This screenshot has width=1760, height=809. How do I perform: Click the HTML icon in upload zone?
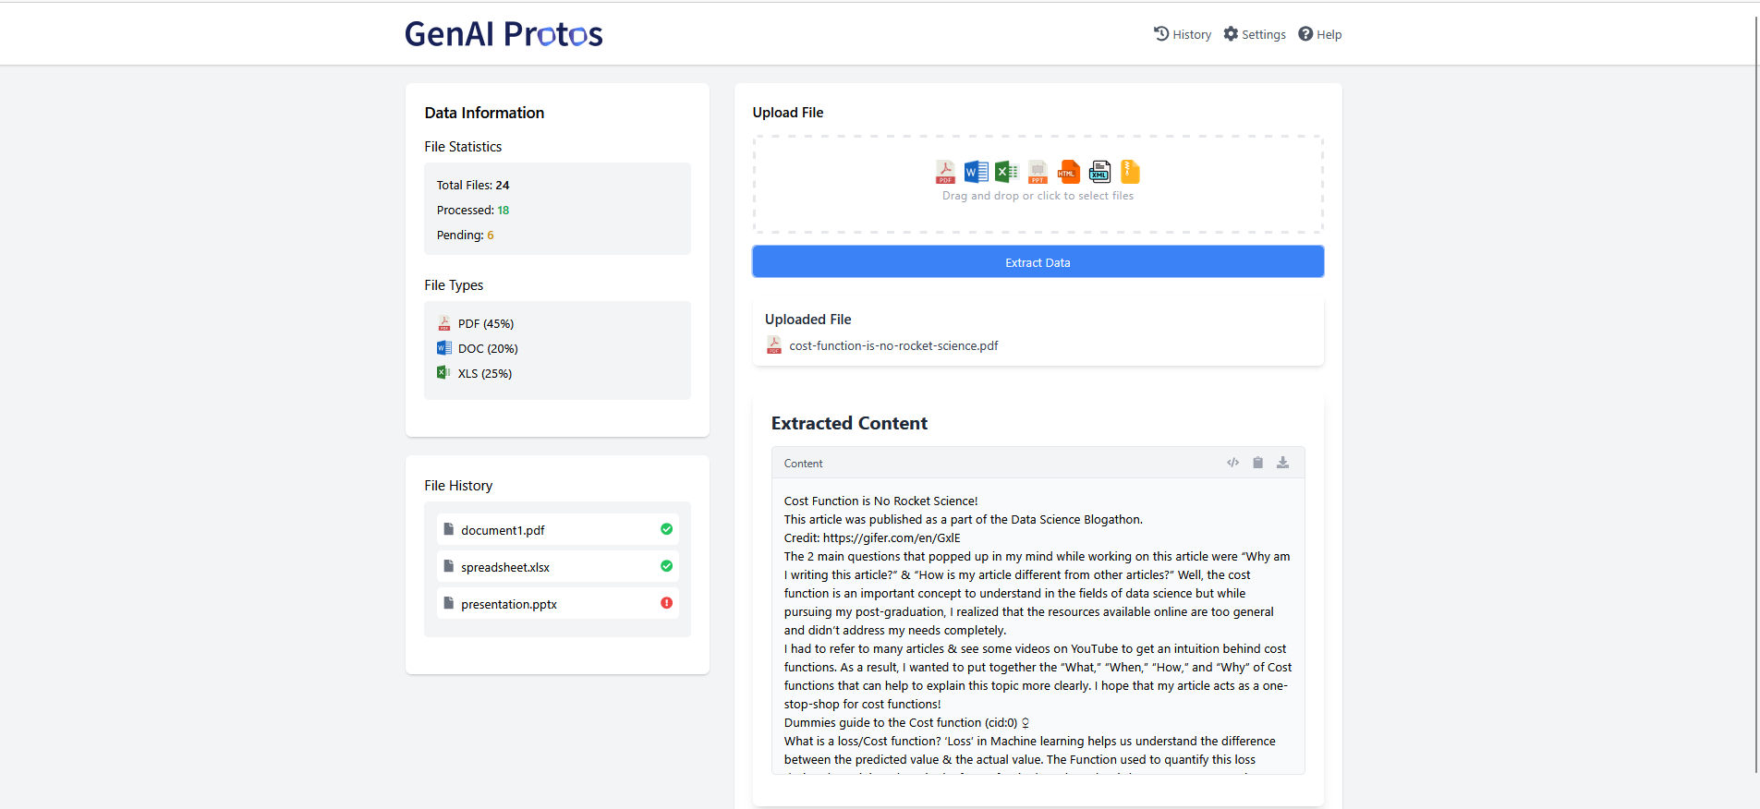[1069, 172]
